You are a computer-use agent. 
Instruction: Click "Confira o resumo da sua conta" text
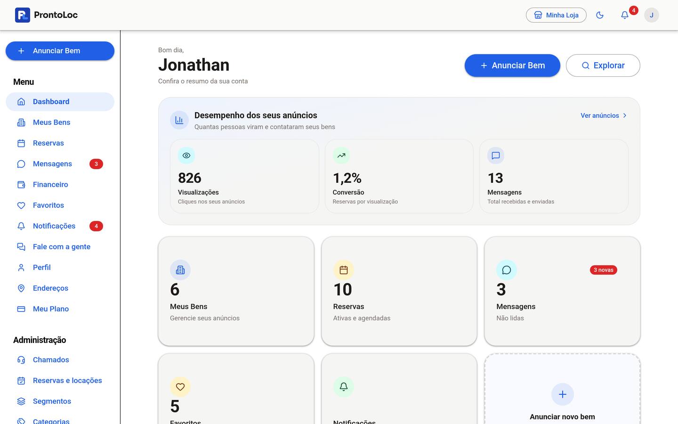(203, 81)
